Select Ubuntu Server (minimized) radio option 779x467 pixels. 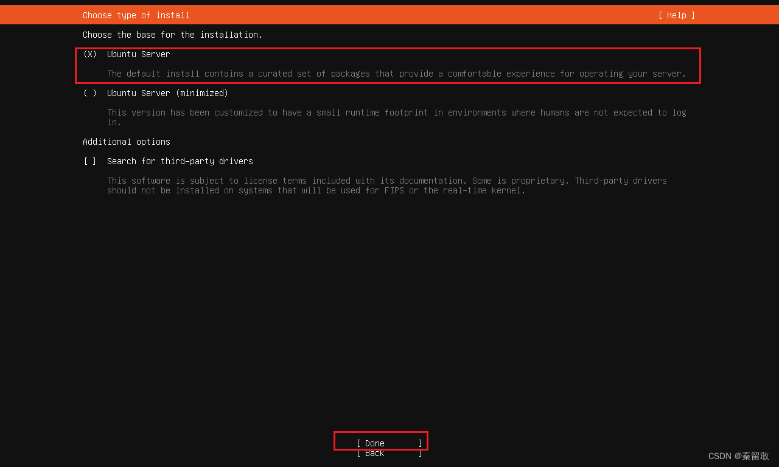[x=156, y=93]
